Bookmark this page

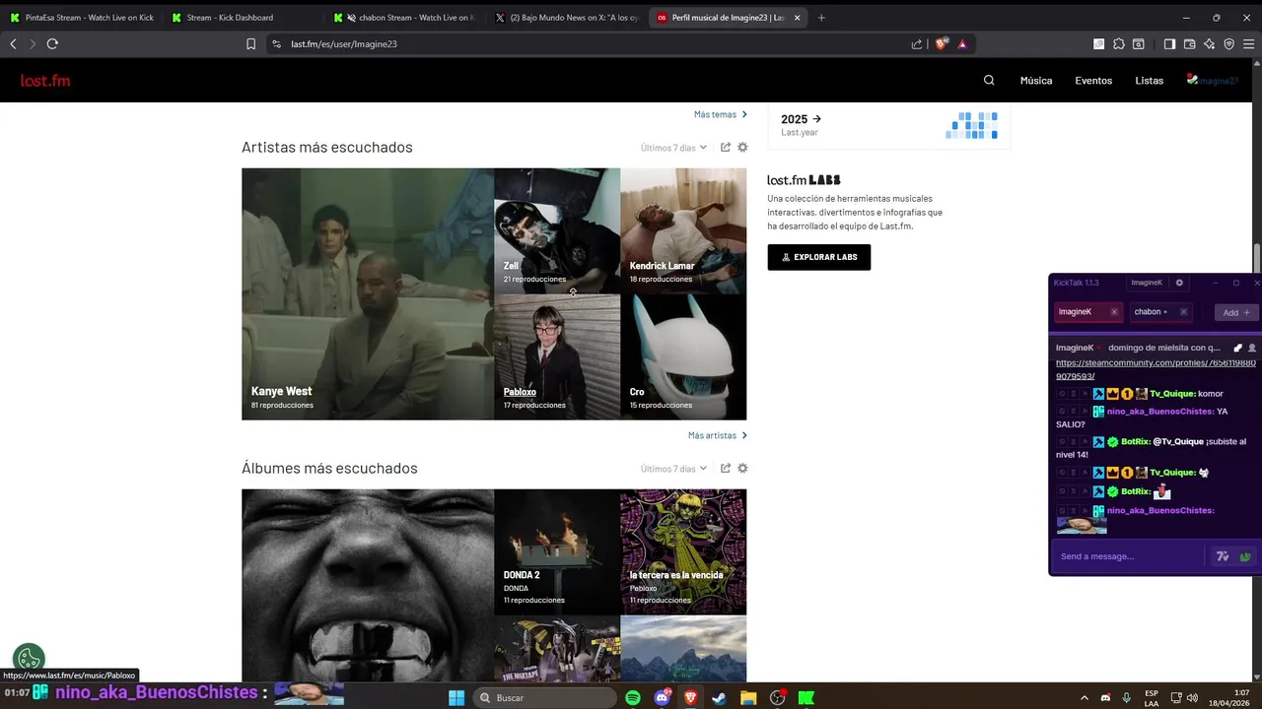pyautogui.click(x=250, y=44)
